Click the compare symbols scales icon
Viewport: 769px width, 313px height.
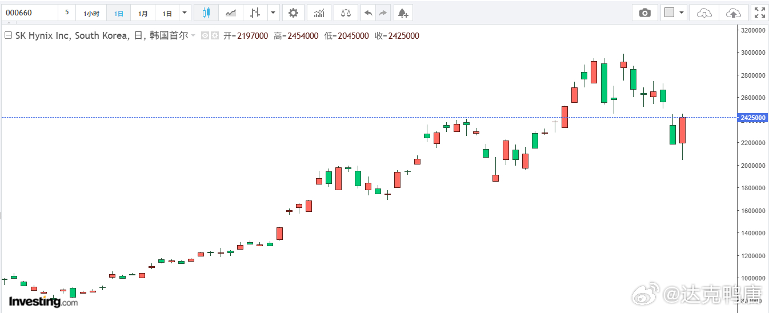tap(346, 13)
